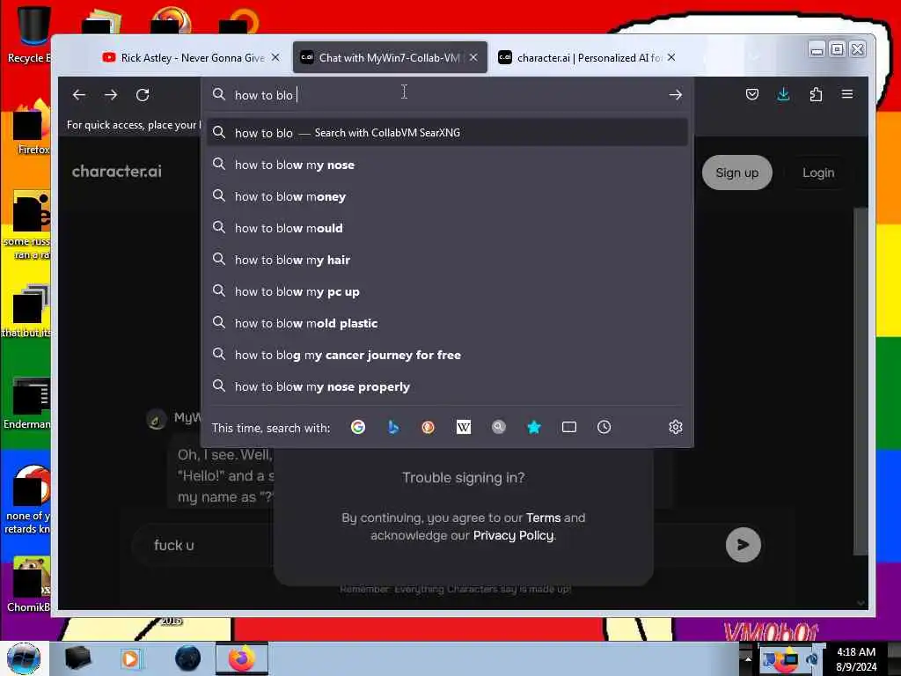Viewport: 901px width, 676px height.
Task: Go back with the browser back arrow
Action: (x=79, y=95)
